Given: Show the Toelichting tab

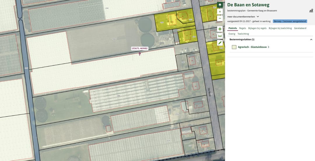Looking at the screenshot, I should (243, 34).
